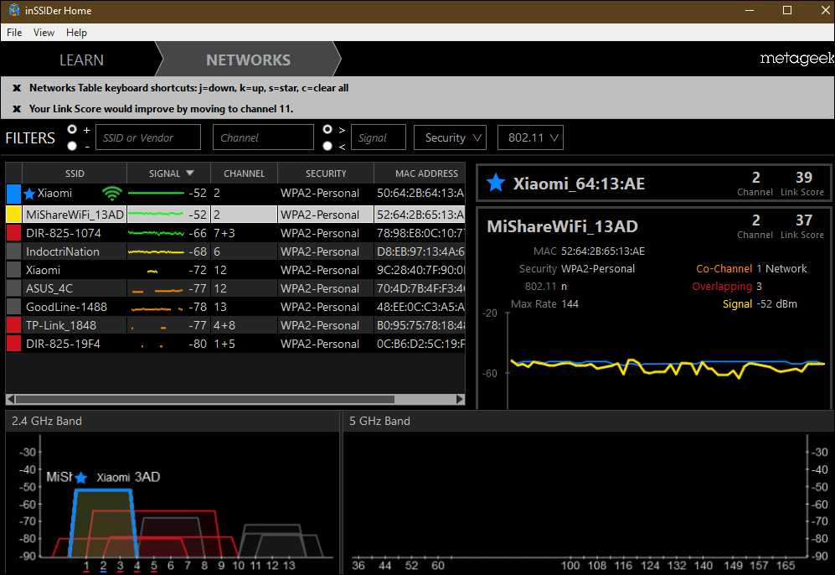The width and height of the screenshot is (835, 575).
Task: Click the 5 GHz Band panel title
Action: coord(379,421)
